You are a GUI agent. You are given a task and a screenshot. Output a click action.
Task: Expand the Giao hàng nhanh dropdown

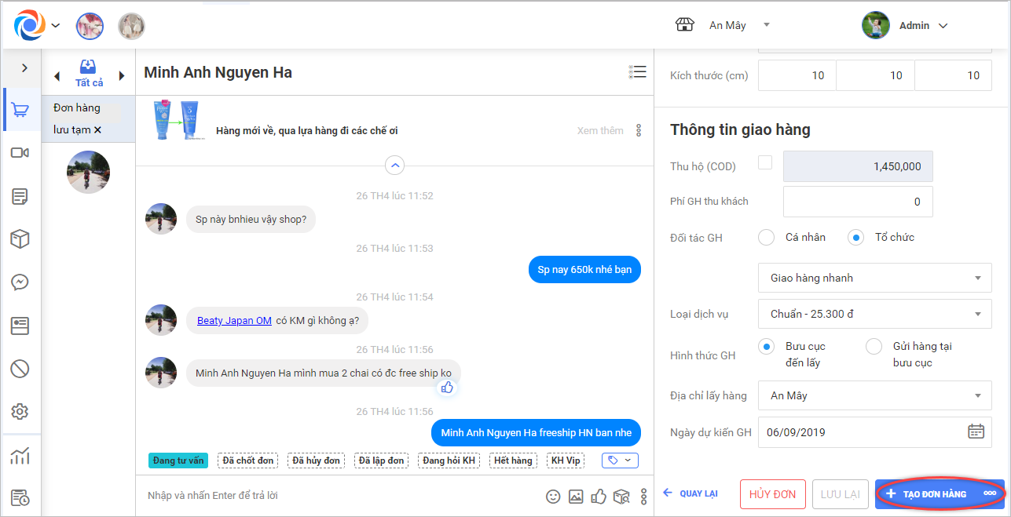[x=874, y=278]
